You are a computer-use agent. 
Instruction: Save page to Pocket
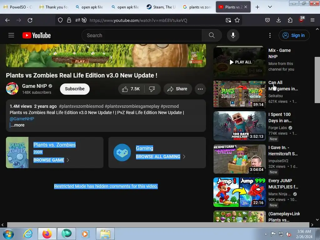click(267, 20)
